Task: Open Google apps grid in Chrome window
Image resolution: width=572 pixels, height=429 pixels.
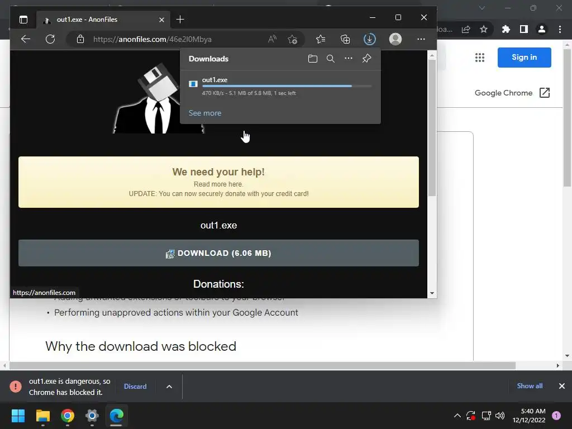Action: [480, 58]
